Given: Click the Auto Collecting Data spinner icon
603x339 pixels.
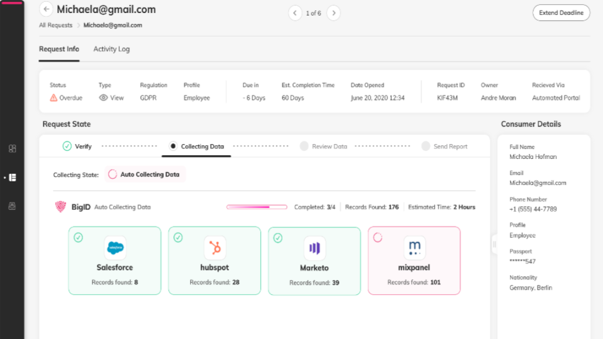Looking at the screenshot, I should coord(112,174).
